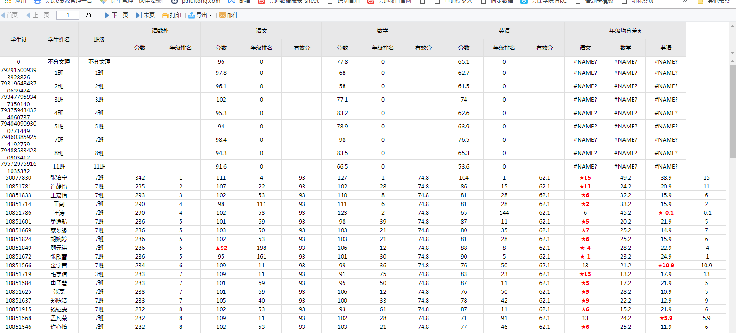Viewport: 736px width, 333px height.
Task: Click the vertical scrollbar thumb
Action: [x=732, y=111]
